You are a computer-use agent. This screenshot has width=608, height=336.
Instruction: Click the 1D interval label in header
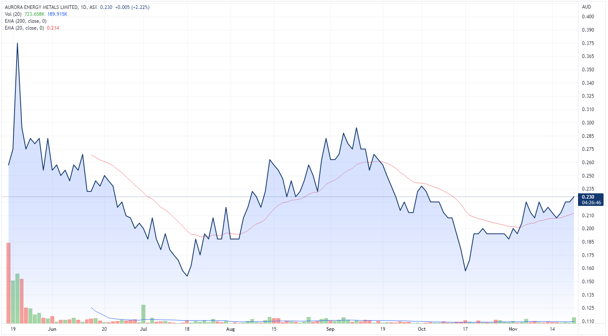click(x=84, y=7)
